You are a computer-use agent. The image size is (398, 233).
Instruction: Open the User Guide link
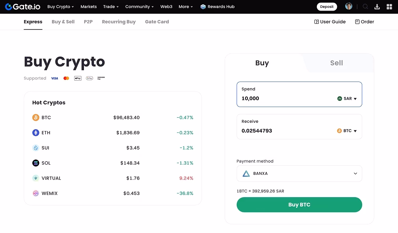(x=330, y=22)
